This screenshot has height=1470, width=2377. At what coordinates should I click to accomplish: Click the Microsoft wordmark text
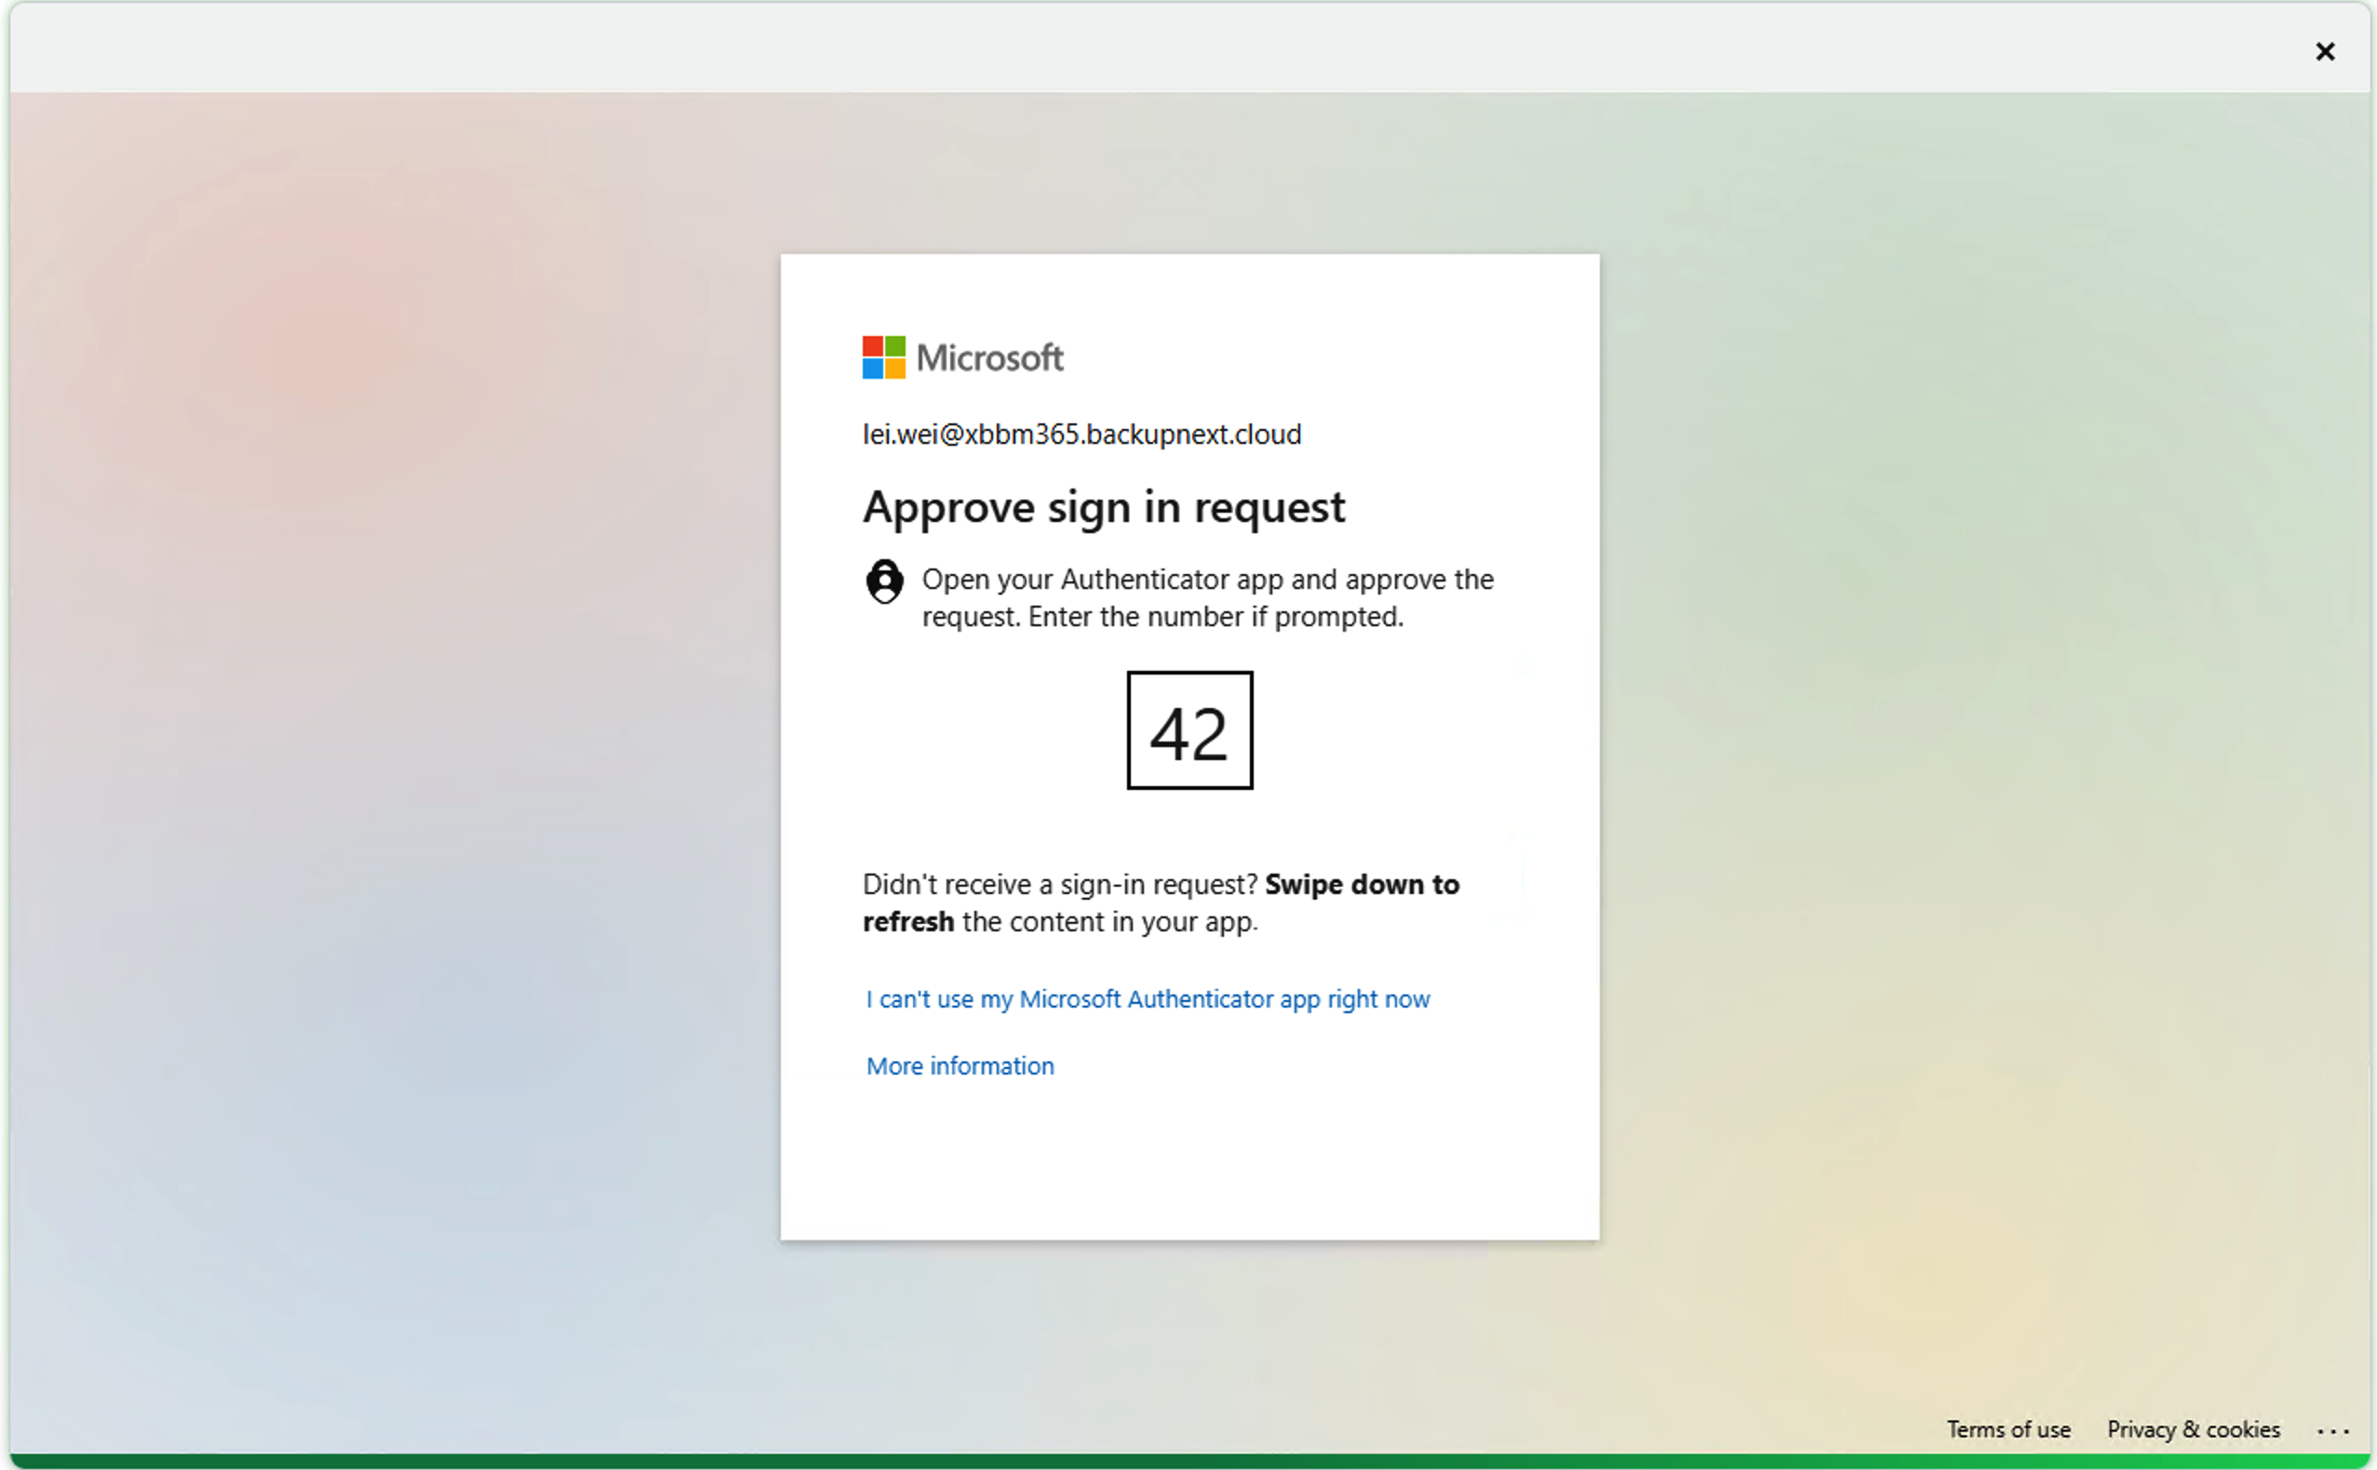pos(989,358)
